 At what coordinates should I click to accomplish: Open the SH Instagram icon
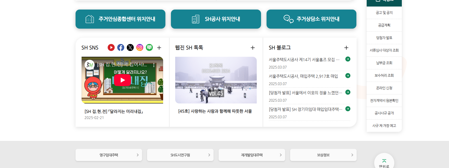[140, 47]
